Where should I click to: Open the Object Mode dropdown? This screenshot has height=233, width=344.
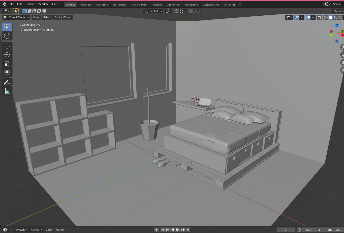click(16, 17)
